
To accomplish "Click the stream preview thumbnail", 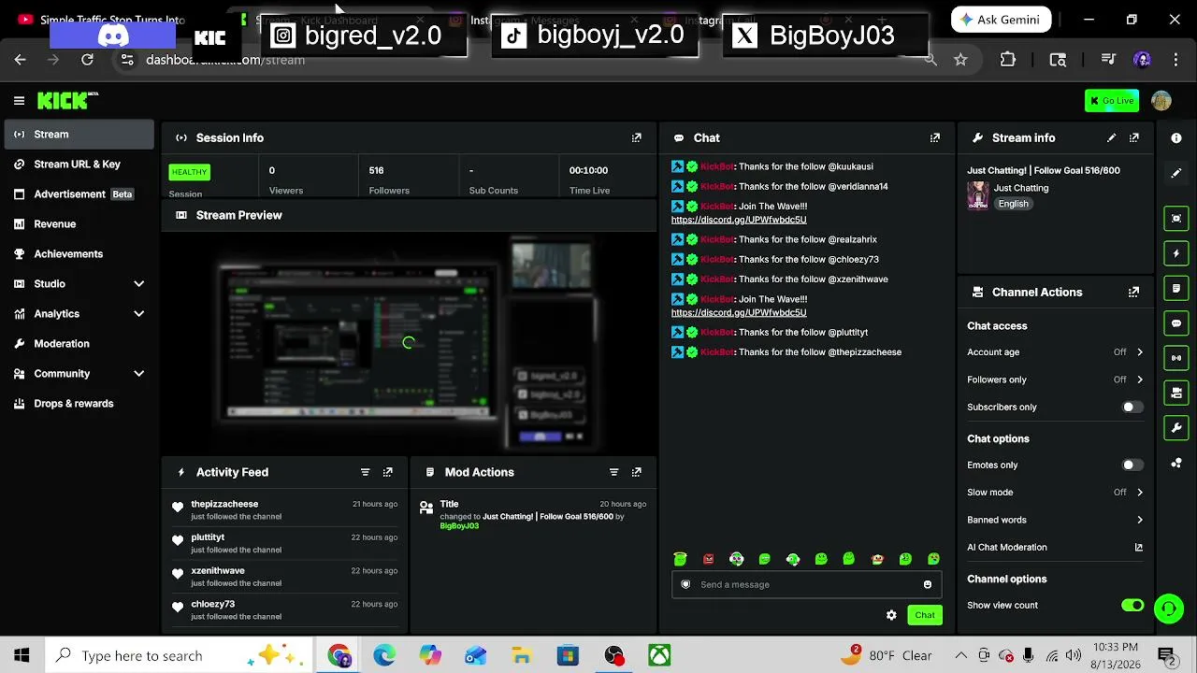I will tap(408, 343).
